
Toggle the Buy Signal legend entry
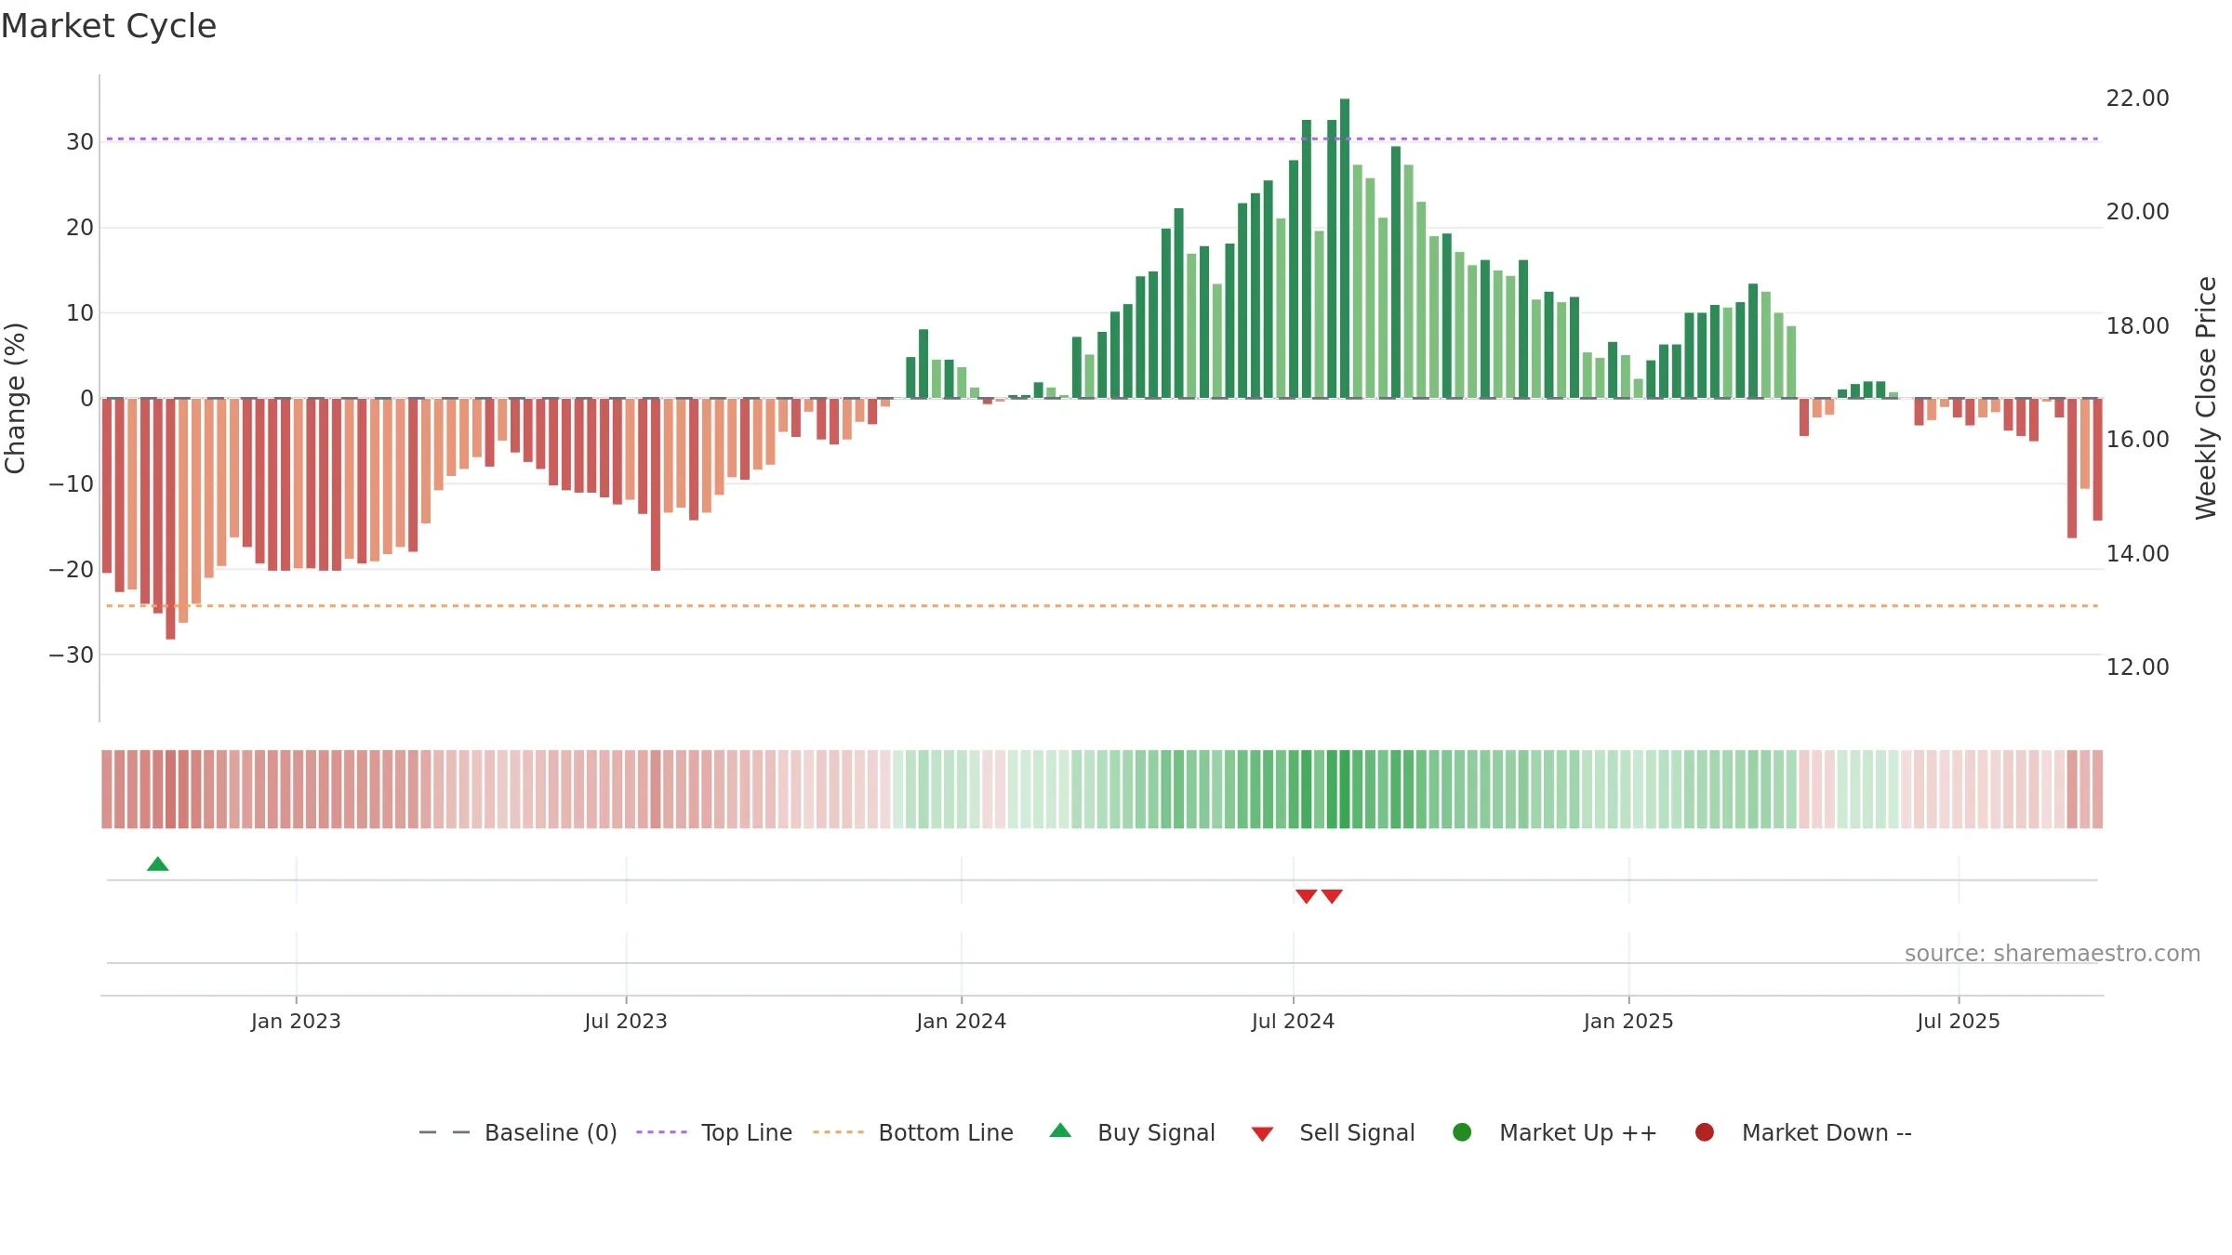(x=1132, y=1132)
